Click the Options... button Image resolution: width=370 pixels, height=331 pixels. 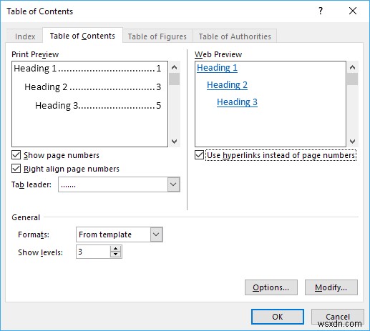(x=271, y=287)
